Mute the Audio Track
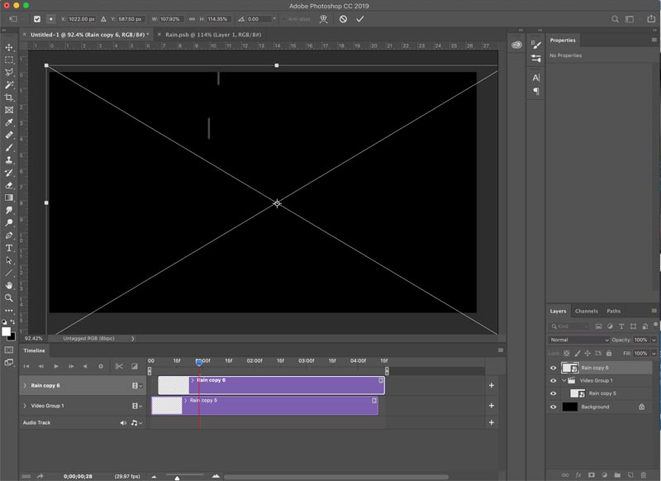661x481 pixels. [x=123, y=422]
